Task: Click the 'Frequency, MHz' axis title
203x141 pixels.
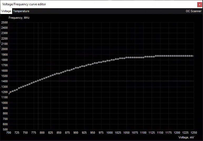Action: pos(19,18)
